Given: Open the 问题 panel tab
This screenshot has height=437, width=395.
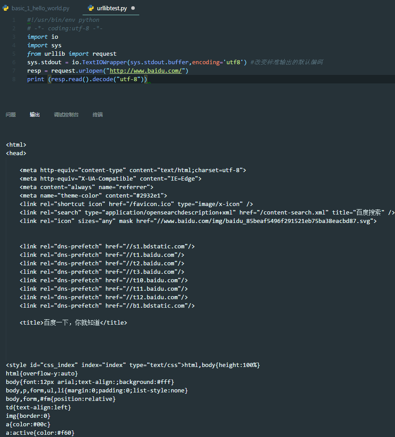Looking at the screenshot, I should (11, 115).
